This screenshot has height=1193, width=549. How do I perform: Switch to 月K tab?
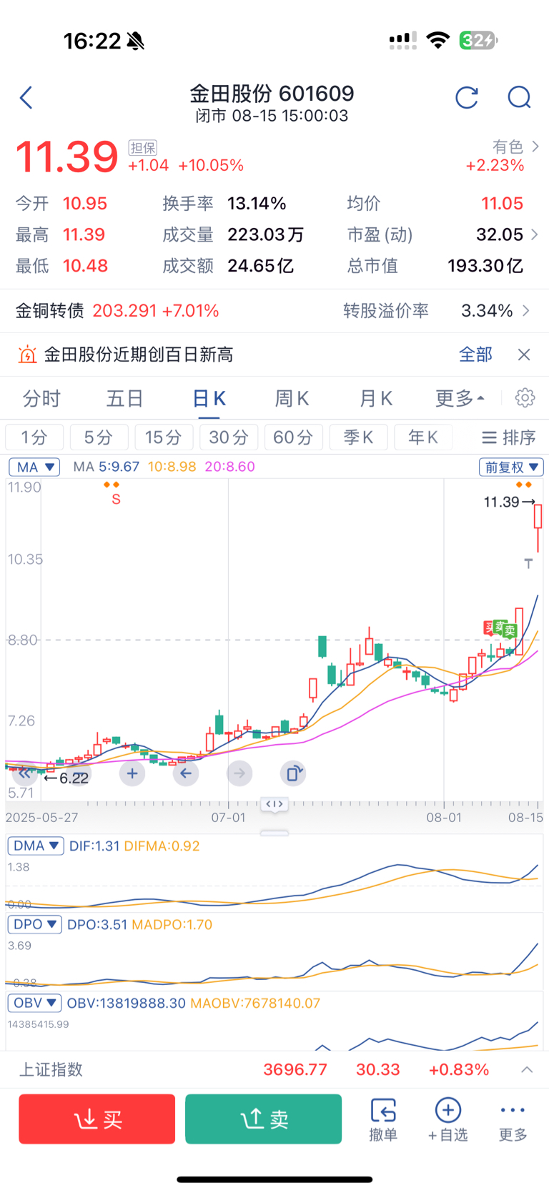376,398
